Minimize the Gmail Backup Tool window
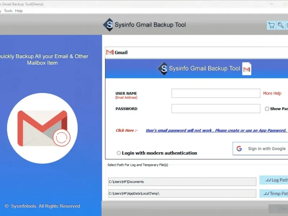This screenshot has height=216, width=288. pyautogui.click(x=271, y=4)
